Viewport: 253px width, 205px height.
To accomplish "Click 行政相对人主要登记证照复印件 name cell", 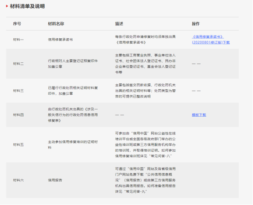I will pos(73,64).
